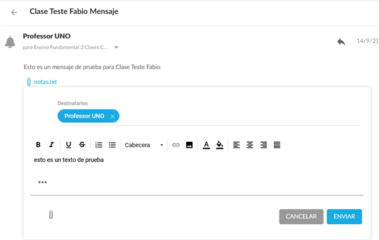Expand the recipients list arrow under Professor UNO
The width and height of the screenshot is (379, 240).
click(116, 47)
